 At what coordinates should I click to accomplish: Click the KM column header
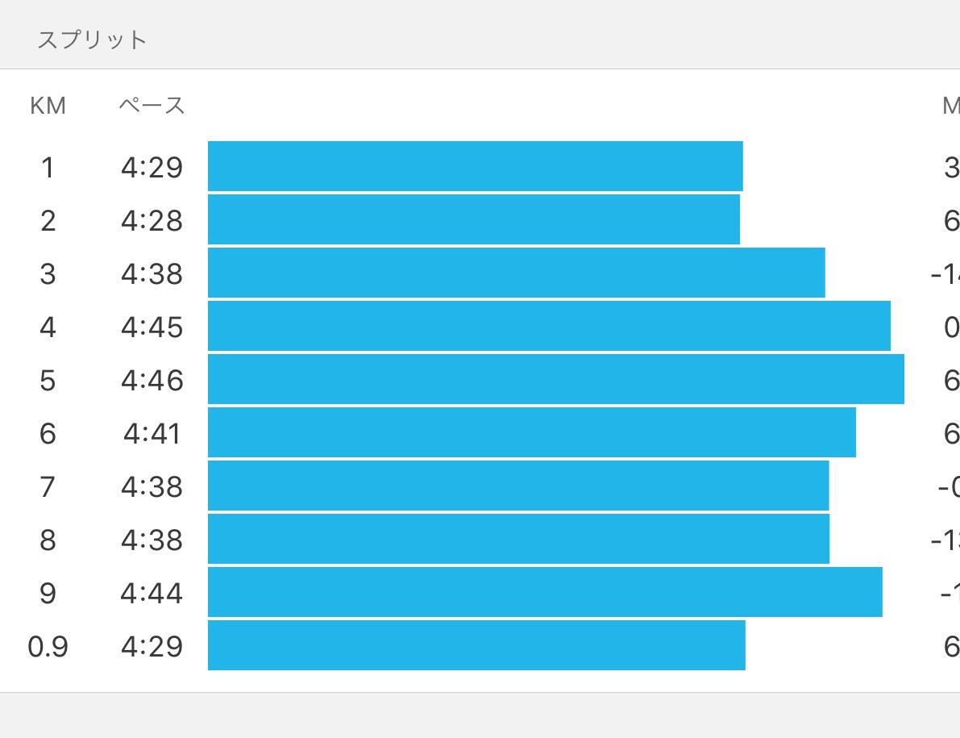point(48,106)
